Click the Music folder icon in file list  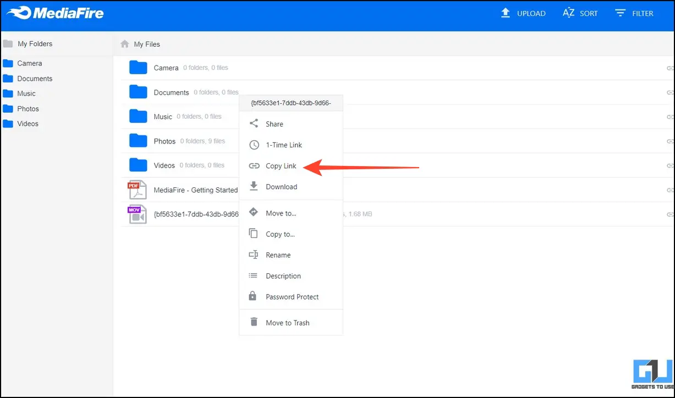click(138, 116)
